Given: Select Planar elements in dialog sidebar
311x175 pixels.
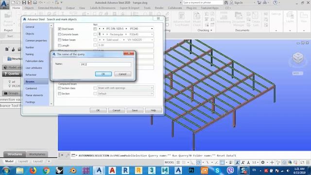Looking at the screenshot, I should pos(34,95).
